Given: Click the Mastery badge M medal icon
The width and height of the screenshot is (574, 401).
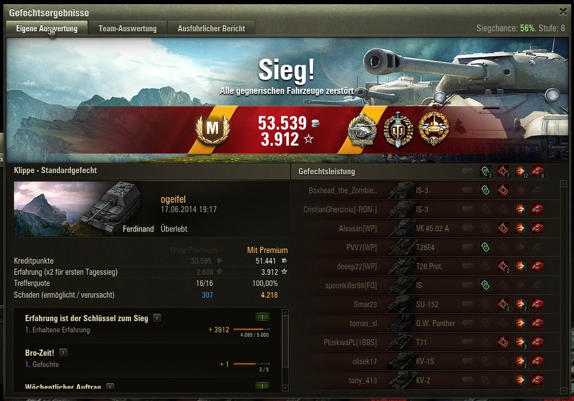Looking at the screenshot, I should [213, 128].
